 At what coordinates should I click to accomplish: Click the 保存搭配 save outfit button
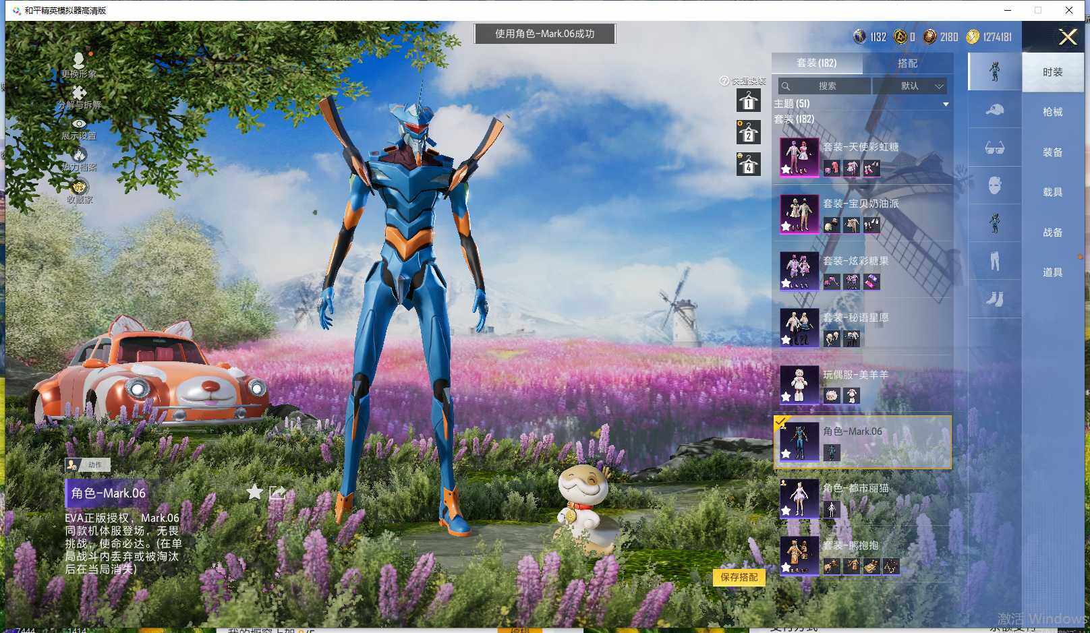click(739, 577)
